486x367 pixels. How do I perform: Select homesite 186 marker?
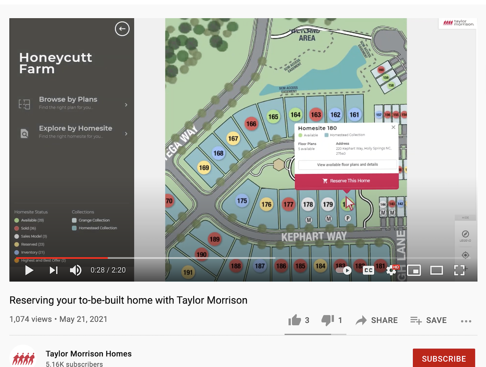pyautogui.click(x=281, y=266)
